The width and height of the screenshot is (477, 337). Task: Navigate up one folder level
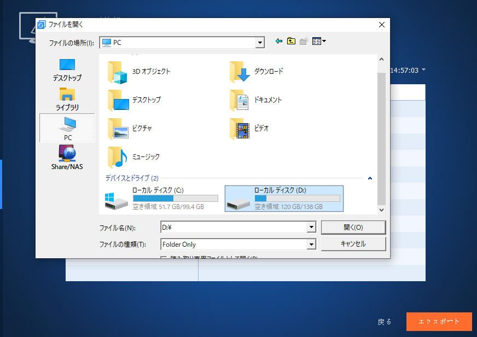291,41
